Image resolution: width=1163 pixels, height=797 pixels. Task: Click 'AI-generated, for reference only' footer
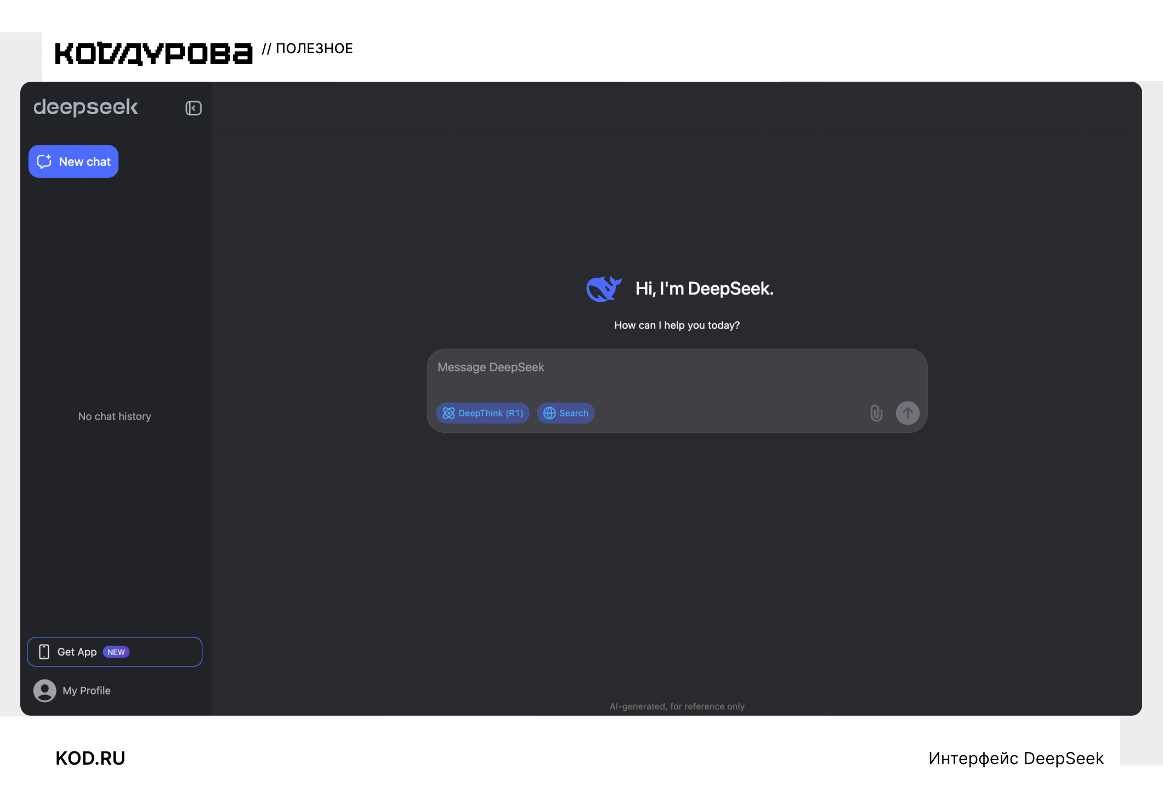coord(677,706)
